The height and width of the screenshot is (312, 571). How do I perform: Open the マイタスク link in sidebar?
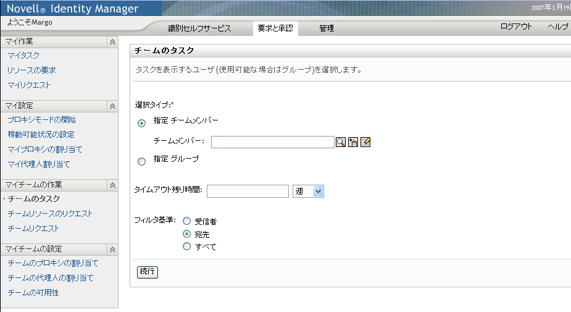click(23, 56)
